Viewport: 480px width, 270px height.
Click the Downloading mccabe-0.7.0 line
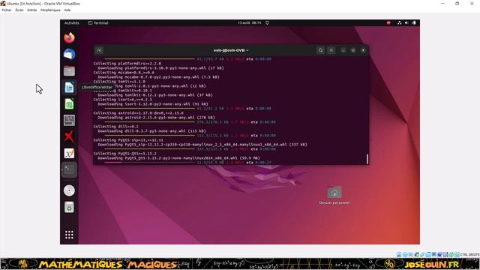158,77
